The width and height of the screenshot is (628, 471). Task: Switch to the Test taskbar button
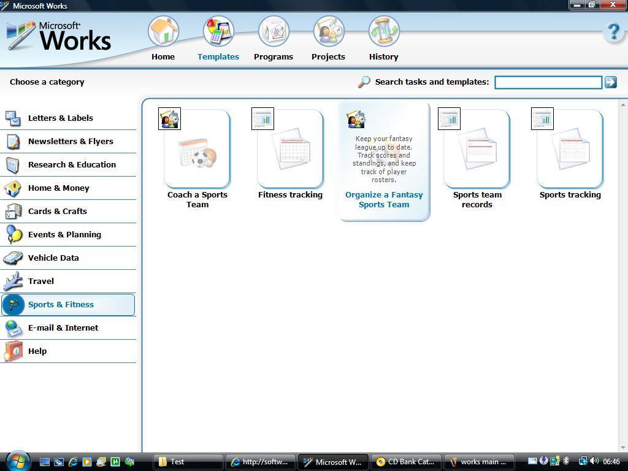188,462
